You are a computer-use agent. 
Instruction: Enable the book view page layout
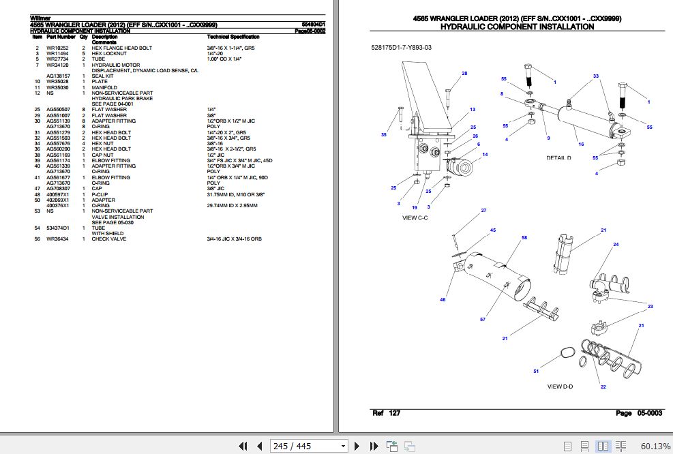pyautogui.click(x=620, y=446)
